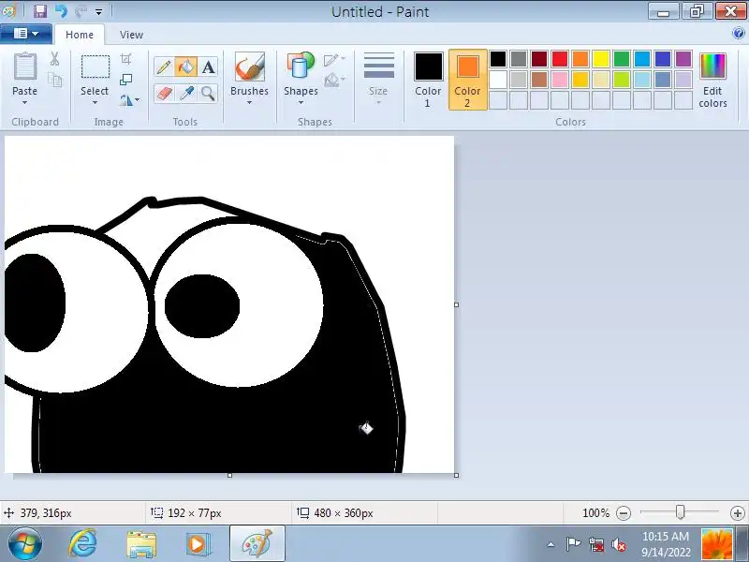
Task: Click the Resize icon in Image group
Action: (125, 80)
